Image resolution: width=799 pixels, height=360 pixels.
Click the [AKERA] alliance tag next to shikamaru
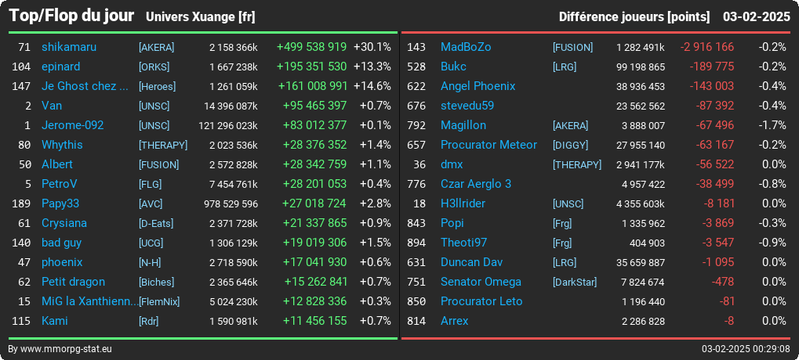(x=157, y=47)
